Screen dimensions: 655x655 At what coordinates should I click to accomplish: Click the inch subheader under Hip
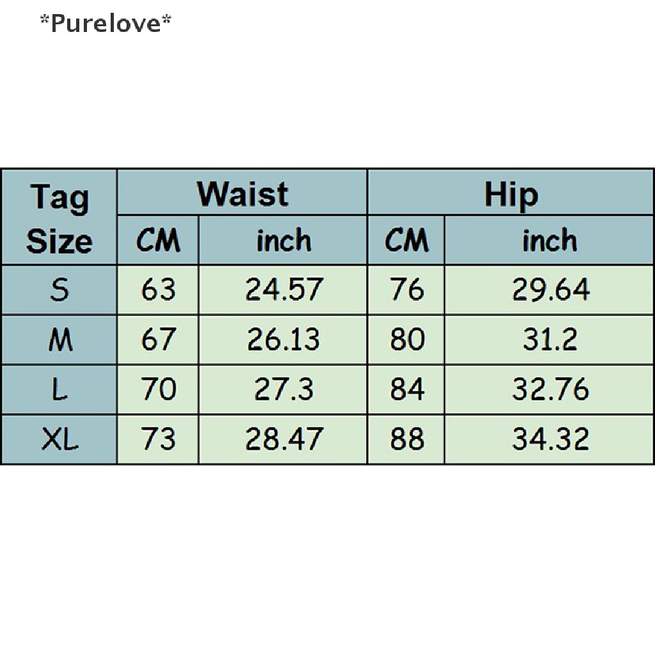click(x=549, y=241)
